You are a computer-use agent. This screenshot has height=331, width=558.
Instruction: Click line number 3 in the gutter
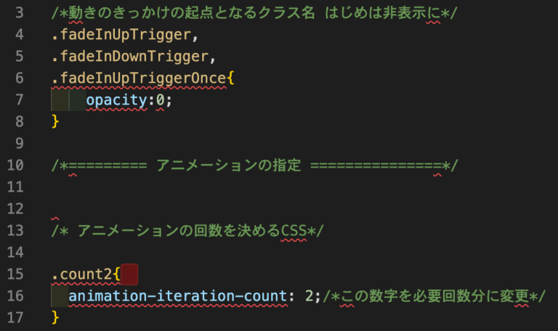pyautogui.click(x=20, y=13)
